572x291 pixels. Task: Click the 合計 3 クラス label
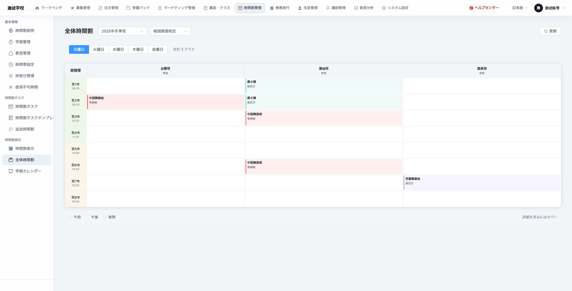pos(184,49)
